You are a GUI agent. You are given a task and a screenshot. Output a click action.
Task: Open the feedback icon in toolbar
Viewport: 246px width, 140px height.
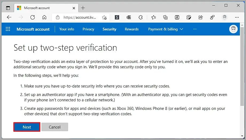212,17
